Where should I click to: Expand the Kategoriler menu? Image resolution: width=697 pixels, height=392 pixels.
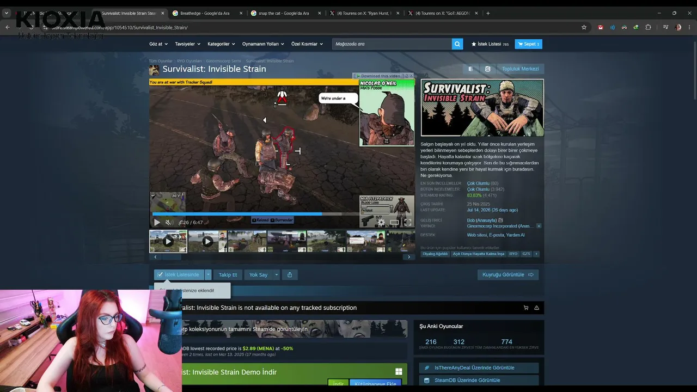[222, 44]
